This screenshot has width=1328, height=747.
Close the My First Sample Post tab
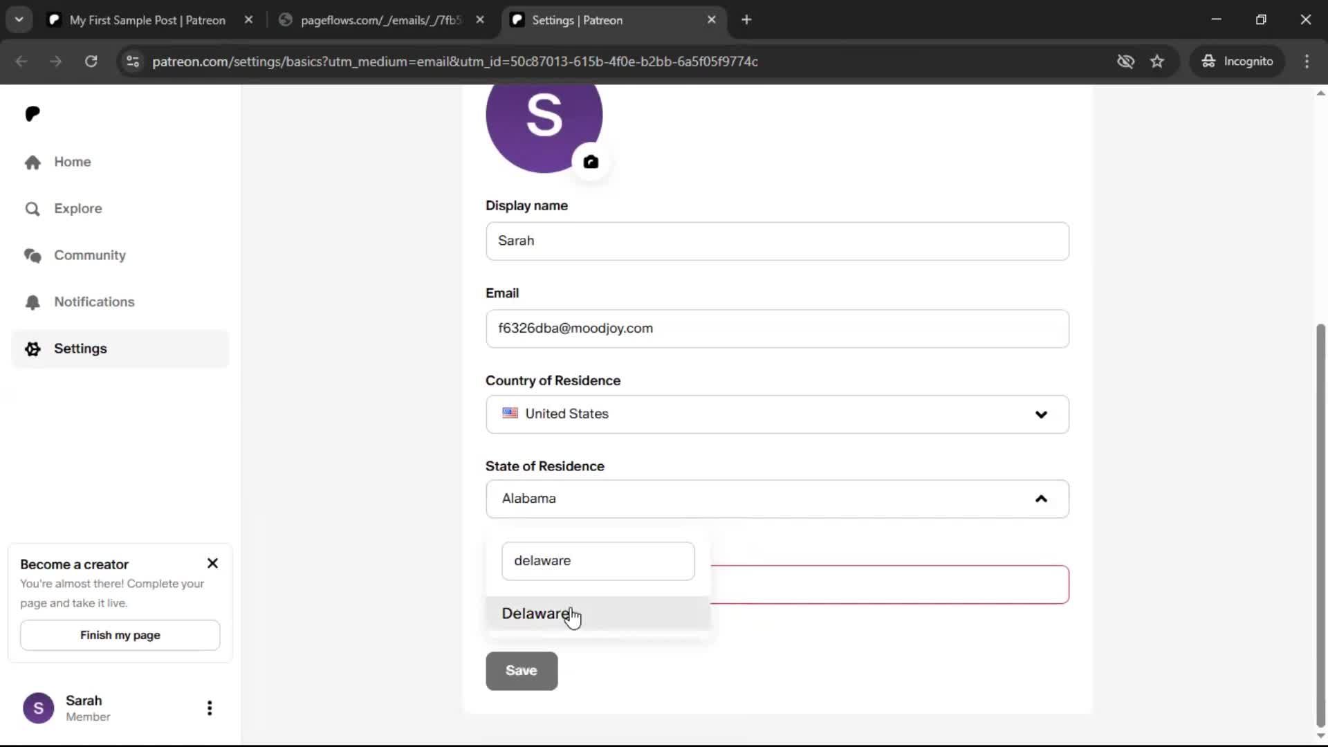pos(248,20)
